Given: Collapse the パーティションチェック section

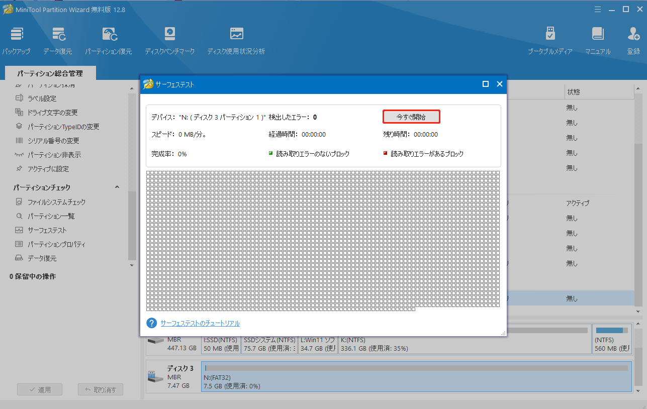Looking at the screenshot, I should [117, 187].
